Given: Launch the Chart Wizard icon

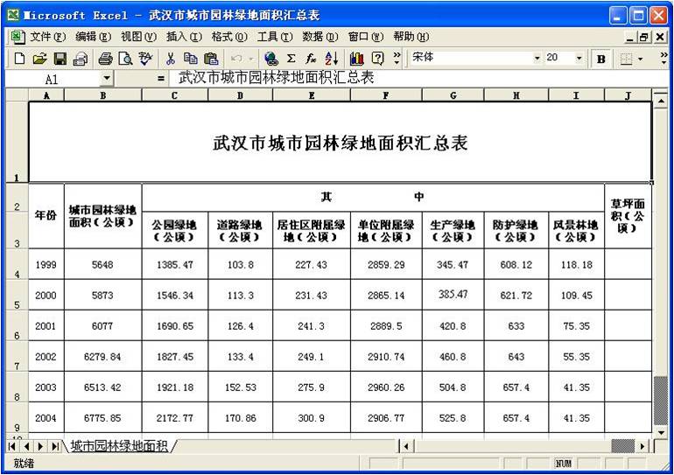Looking at the screenshot, I should [x=357, y=59].
